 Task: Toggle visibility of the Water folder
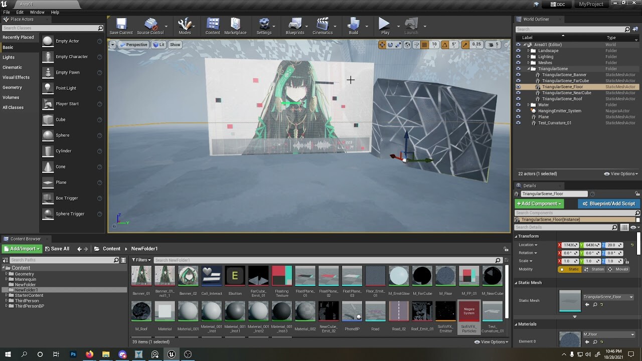point(518,104)
